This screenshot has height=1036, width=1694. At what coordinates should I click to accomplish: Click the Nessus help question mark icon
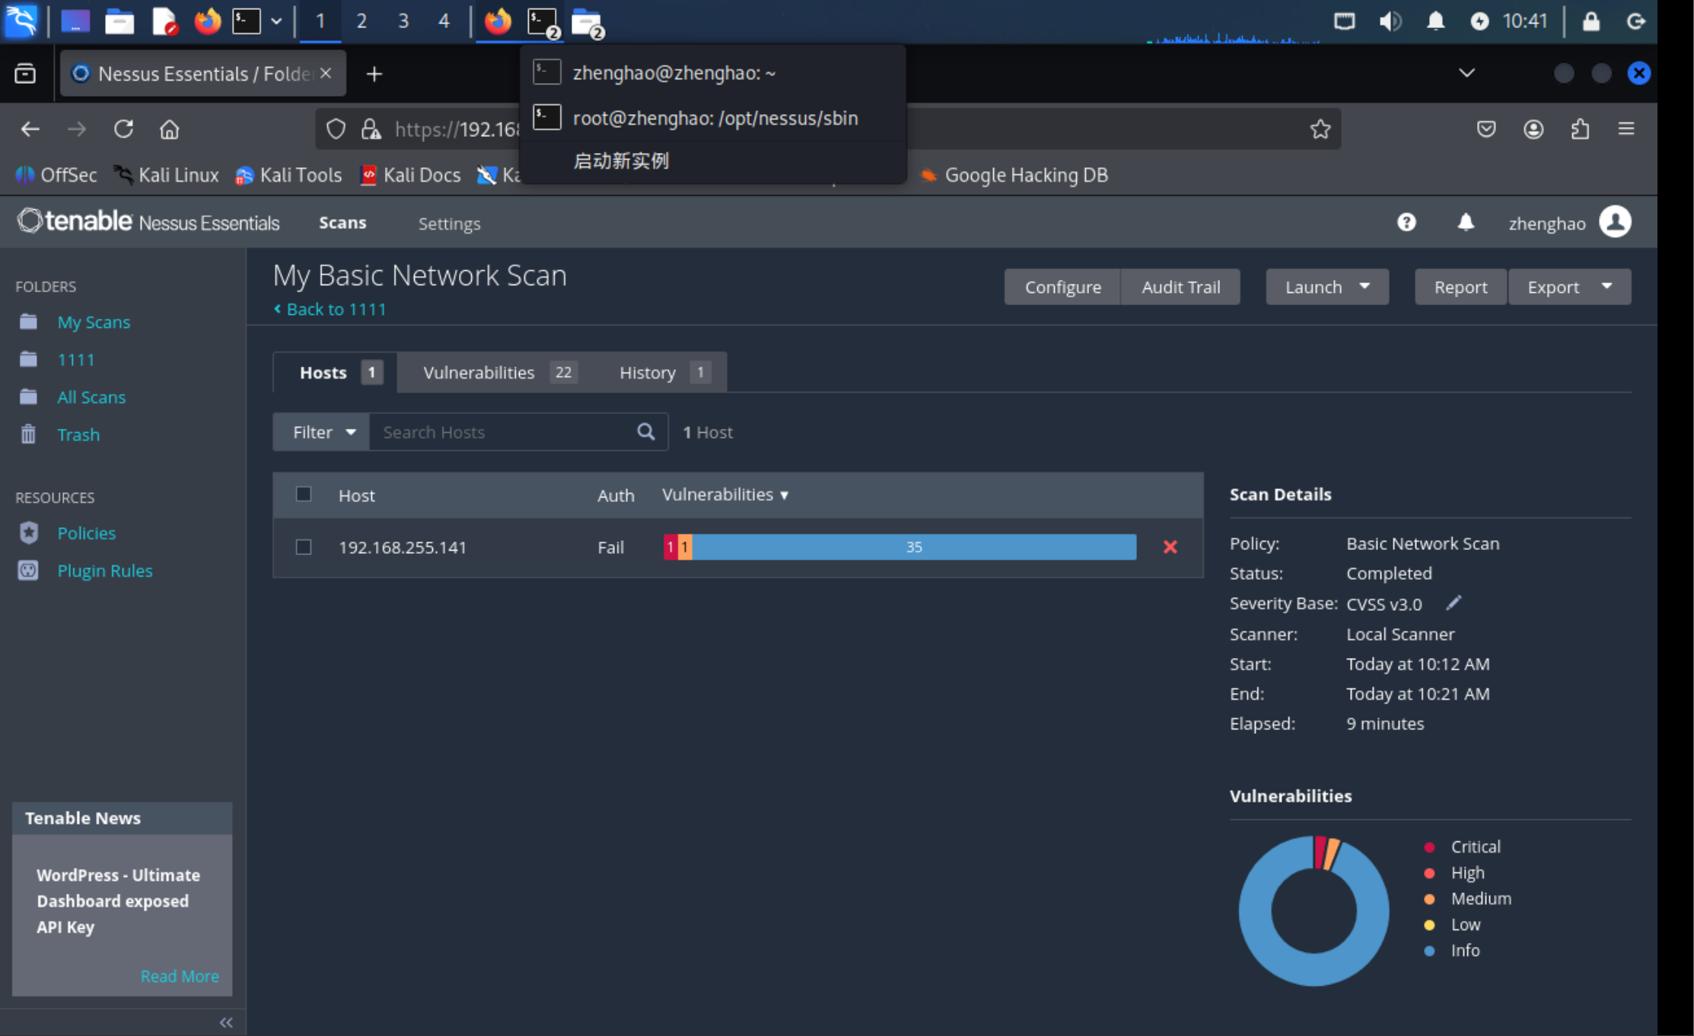pos(1406,222)
